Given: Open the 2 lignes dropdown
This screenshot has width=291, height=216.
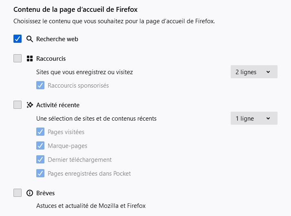Looking at the screenshot, I should click(254, 72).
